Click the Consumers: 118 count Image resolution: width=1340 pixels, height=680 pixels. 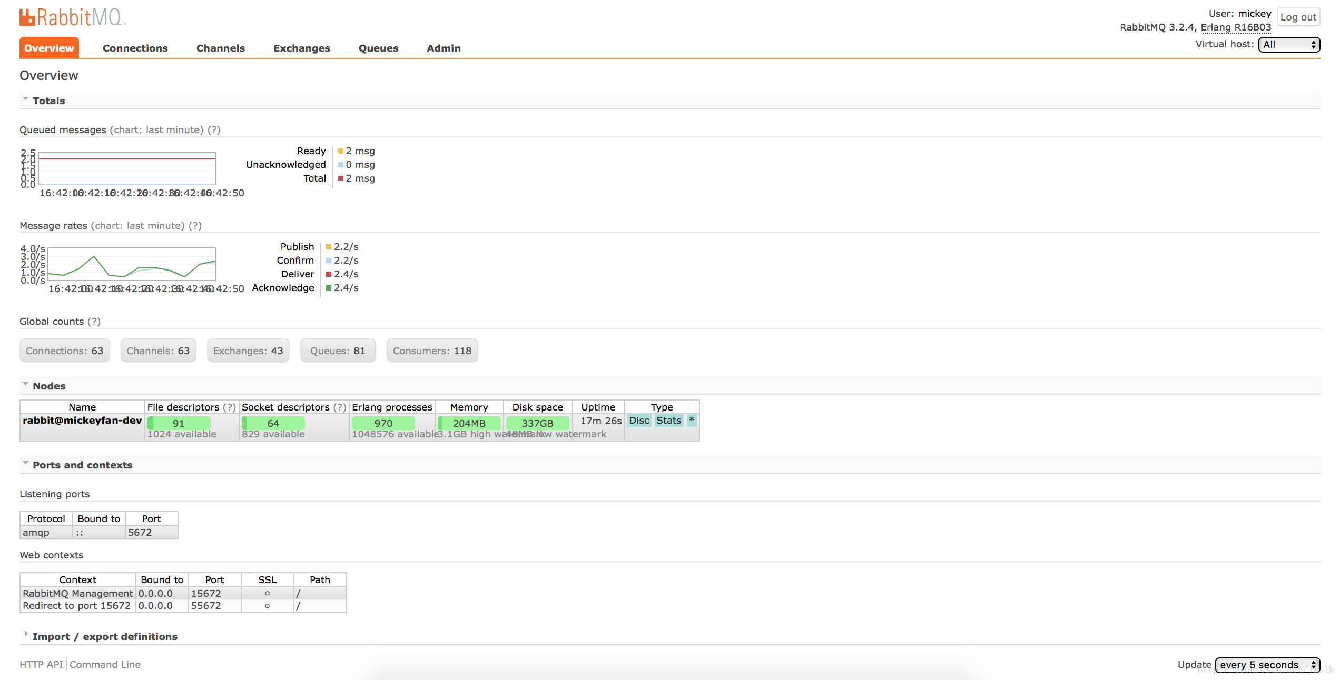coord(432,351)
